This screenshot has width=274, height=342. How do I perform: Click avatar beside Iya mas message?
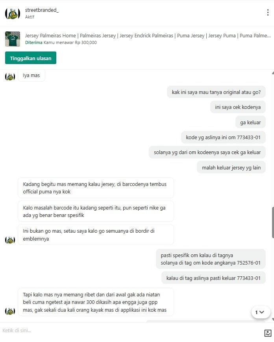(10, 77)
